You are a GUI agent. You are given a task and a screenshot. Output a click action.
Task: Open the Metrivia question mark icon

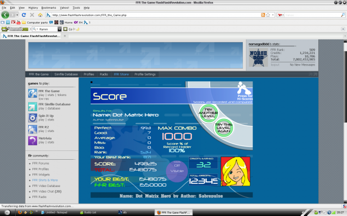(32, 140)
